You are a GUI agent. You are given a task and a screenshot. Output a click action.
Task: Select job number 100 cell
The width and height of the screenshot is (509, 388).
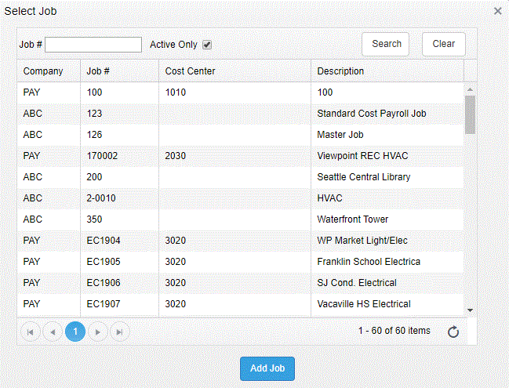pyautogui.click(x=119, y=92)
